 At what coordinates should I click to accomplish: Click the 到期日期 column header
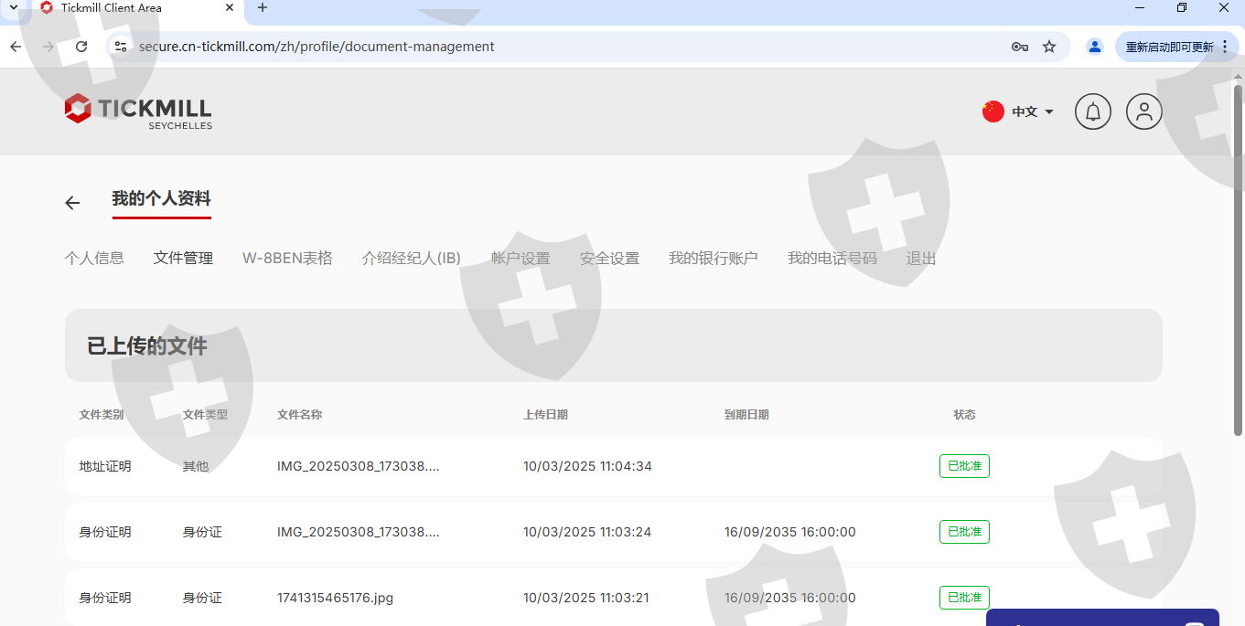[x=746, y=415]
